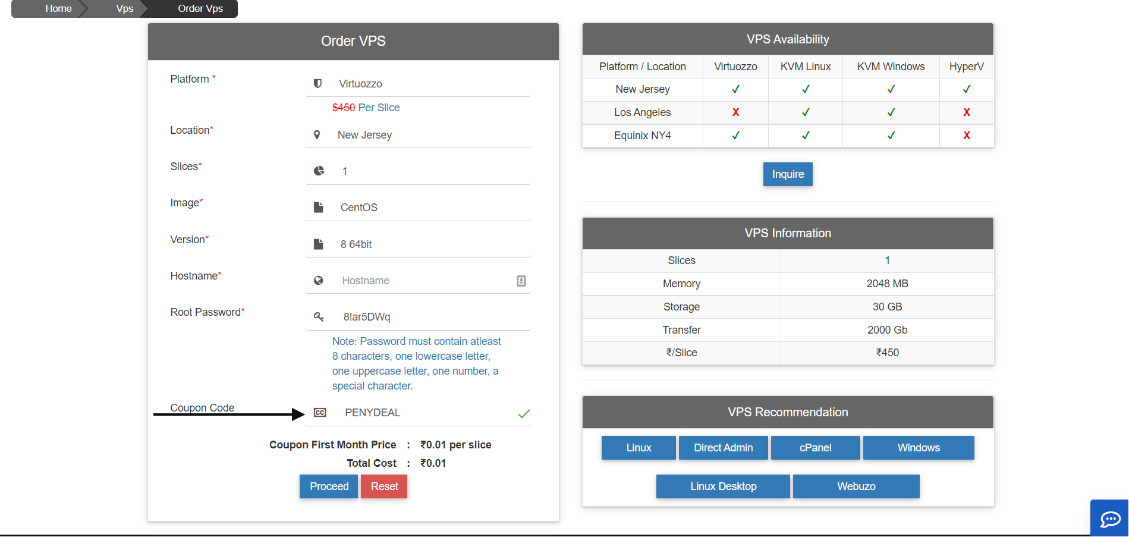The image size is (1129, 537).
Task: Click the 'Coupon First Month Price' label
Action: click(x=332, y=445)
